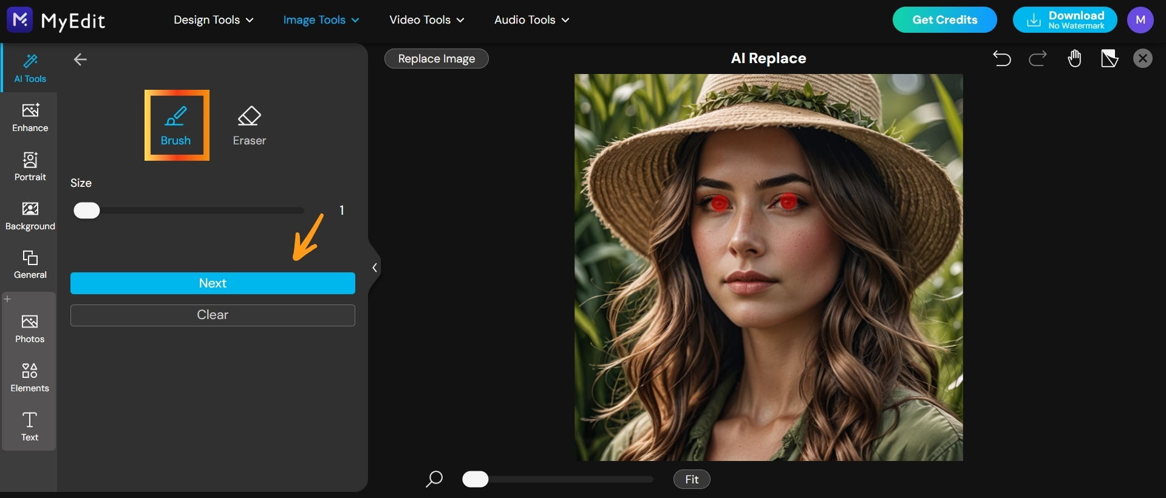Open the Audio Tools menu
The width and height of the screenshot is (1166, 498).
click(x=531, y=20)
